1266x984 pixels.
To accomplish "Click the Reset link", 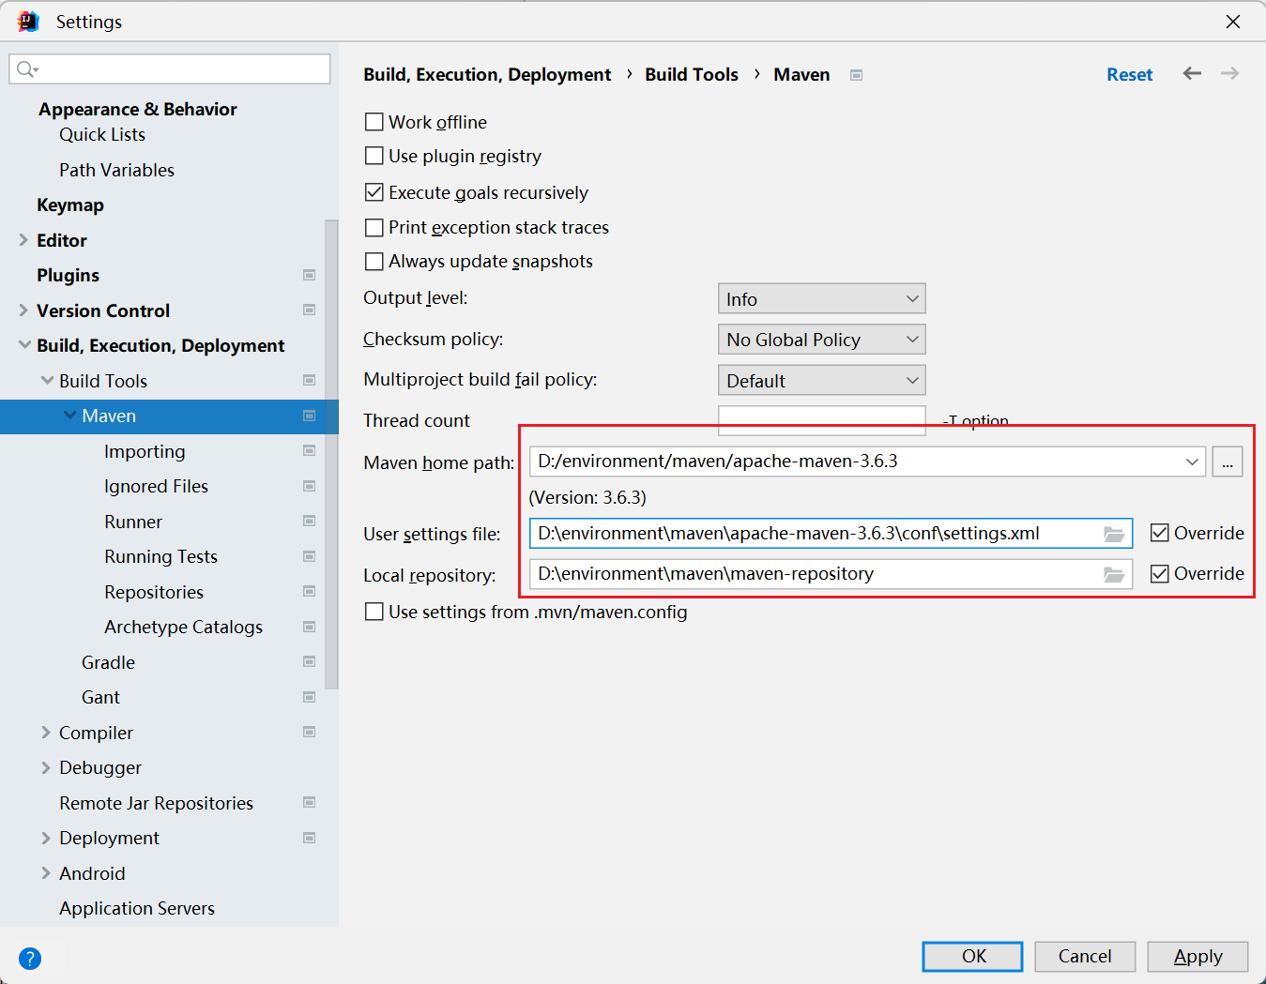I will [1129, 74].
